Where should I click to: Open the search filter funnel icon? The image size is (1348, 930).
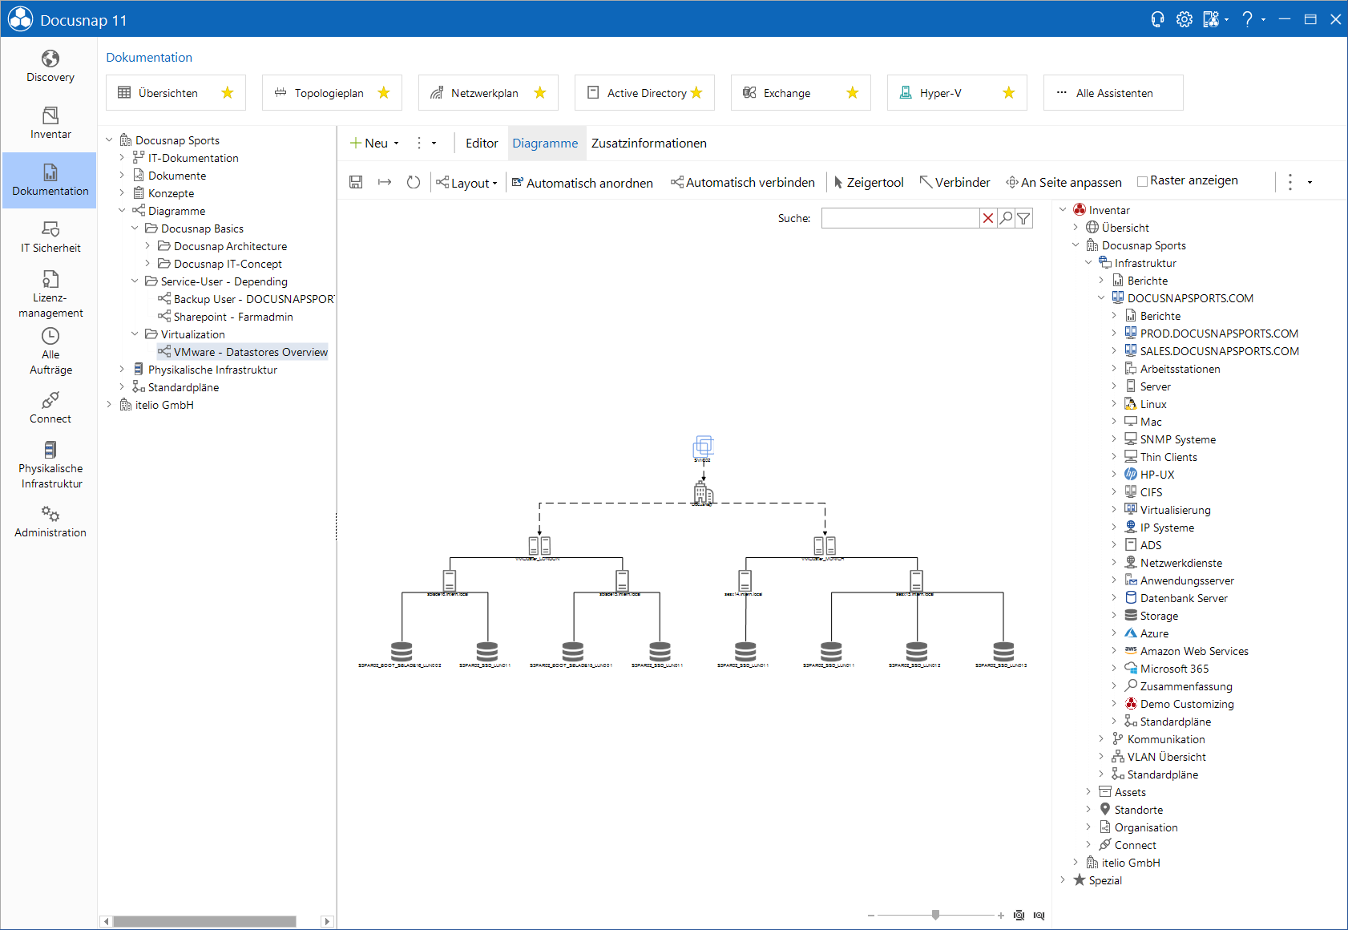[1023, 218]
